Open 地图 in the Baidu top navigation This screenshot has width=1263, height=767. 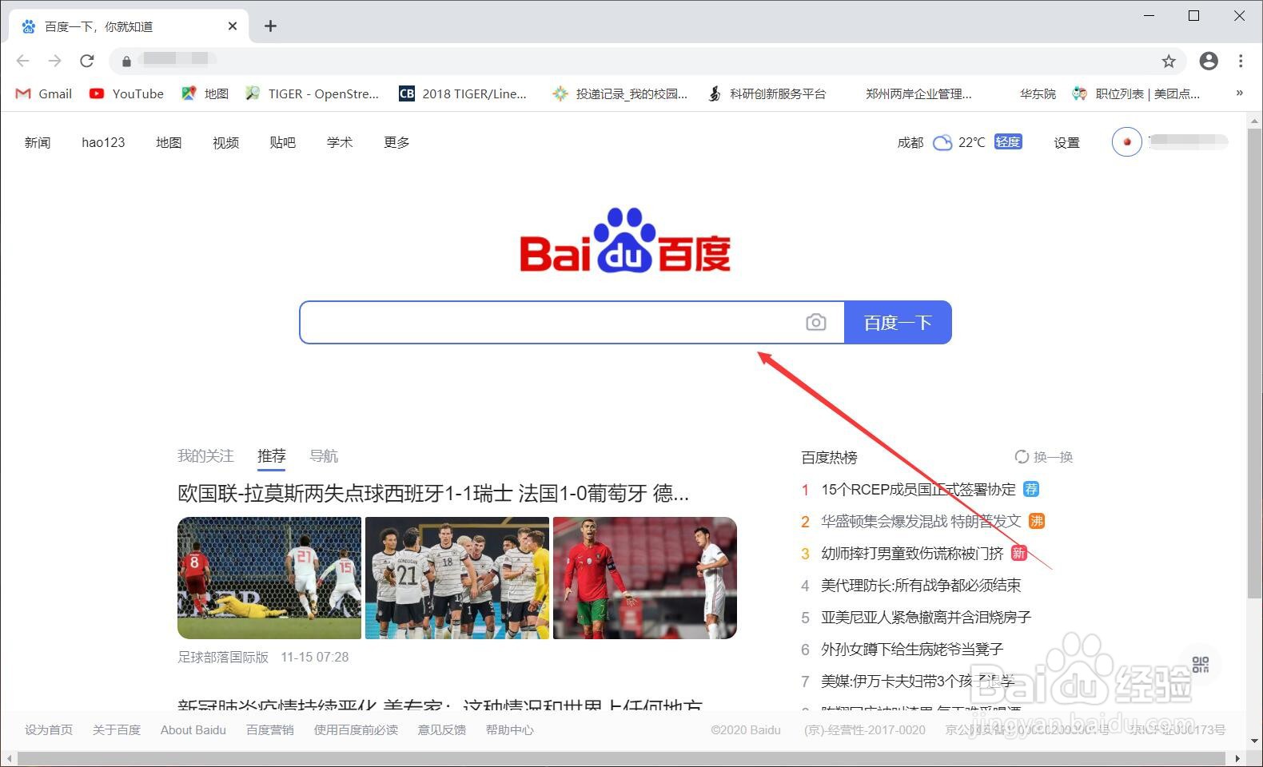(x=169, y=142)
